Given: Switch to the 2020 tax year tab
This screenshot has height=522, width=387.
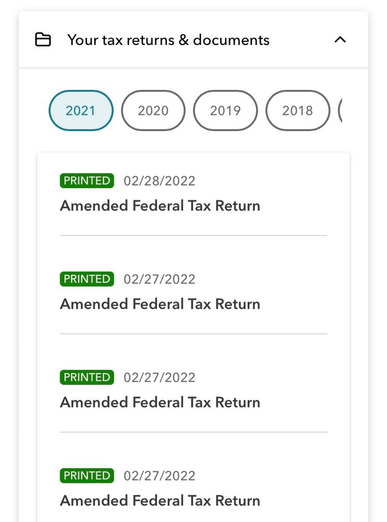Looking at the screenshot, I should (x=153, y=110).
